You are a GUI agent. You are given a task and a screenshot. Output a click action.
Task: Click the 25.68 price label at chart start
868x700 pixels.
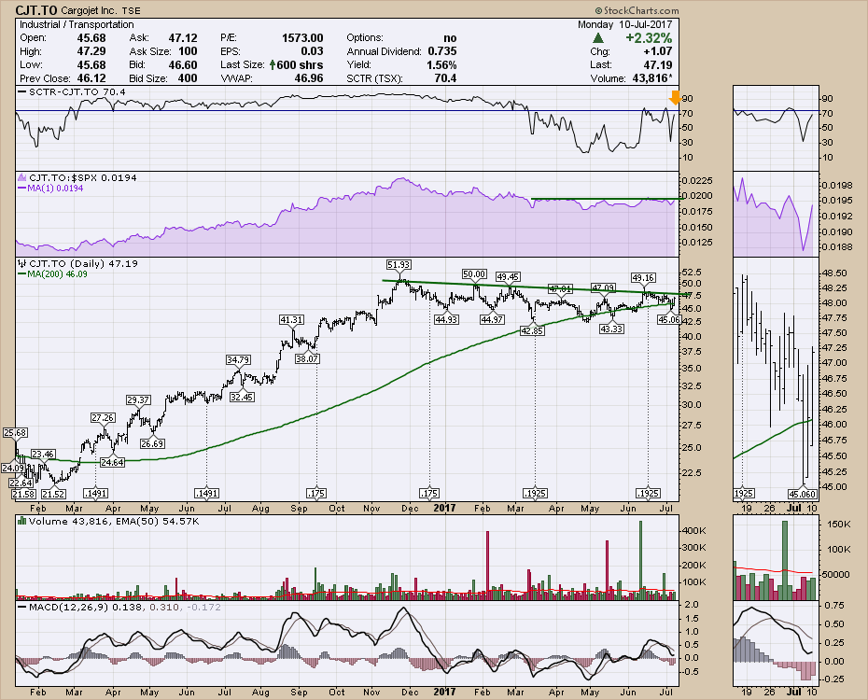[x=15, y=432]
